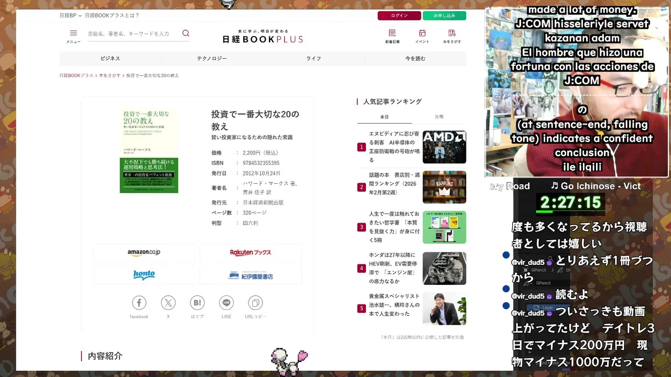Viewport: 671px width, 377px height.
Task: Open the 新着記事 icon
Action: 392,33
